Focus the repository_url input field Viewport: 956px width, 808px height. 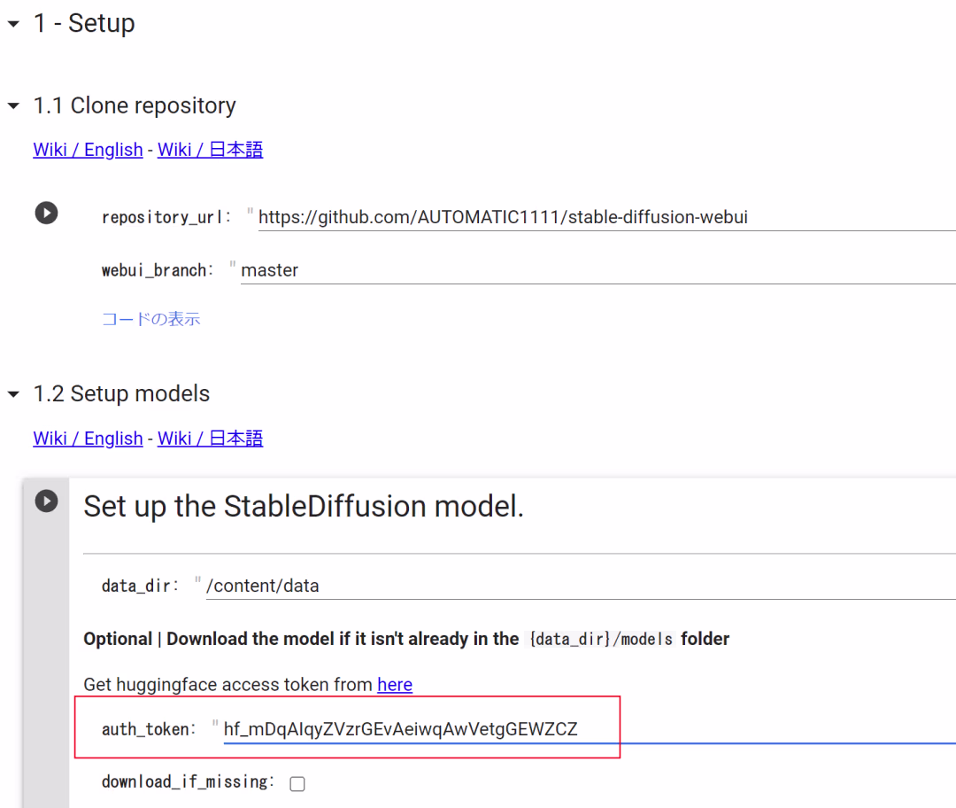[x=606, y=217]
